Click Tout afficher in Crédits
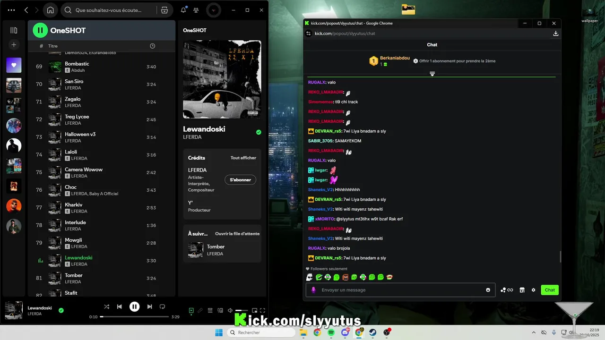Screen dimensions: 605x340 [x=243, y=158]
